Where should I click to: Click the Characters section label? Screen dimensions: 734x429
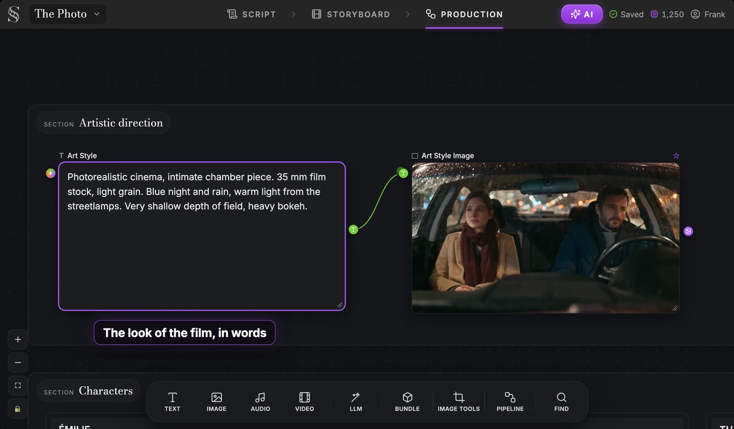click(x=88, y=391)
